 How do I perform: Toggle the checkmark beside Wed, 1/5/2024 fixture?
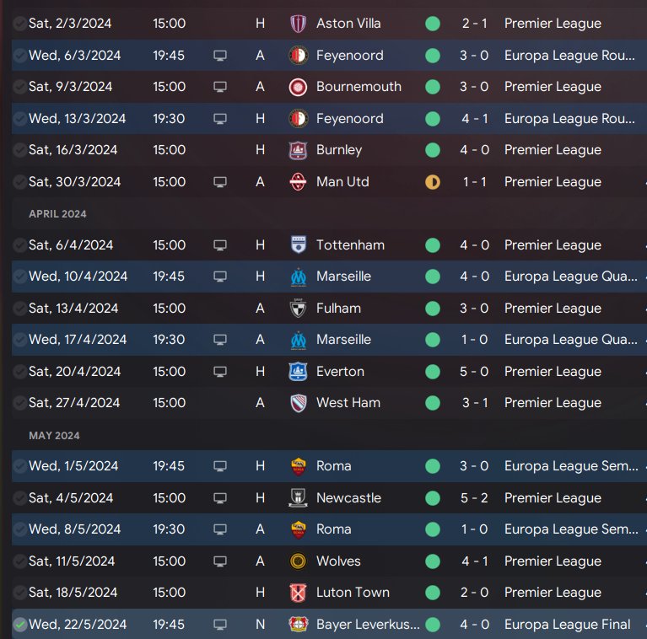(x=19, y=466)
